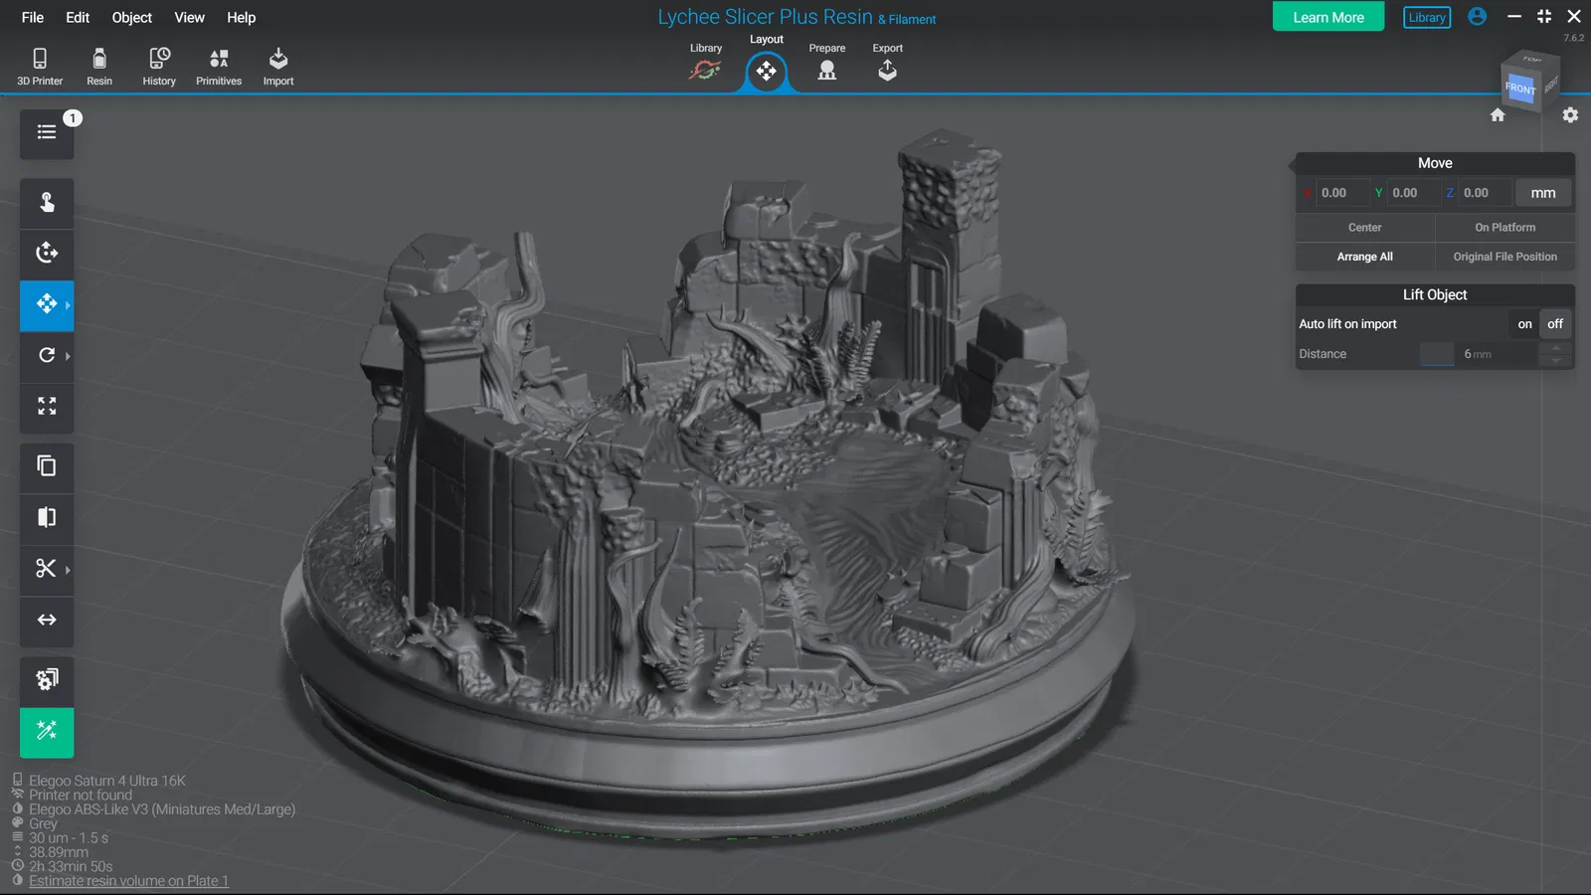The width and height of the screenshot is (1591, 895).
Task: Increase lift distance with up stepper
Action: pyautogui.click(x=1556, y=348)
